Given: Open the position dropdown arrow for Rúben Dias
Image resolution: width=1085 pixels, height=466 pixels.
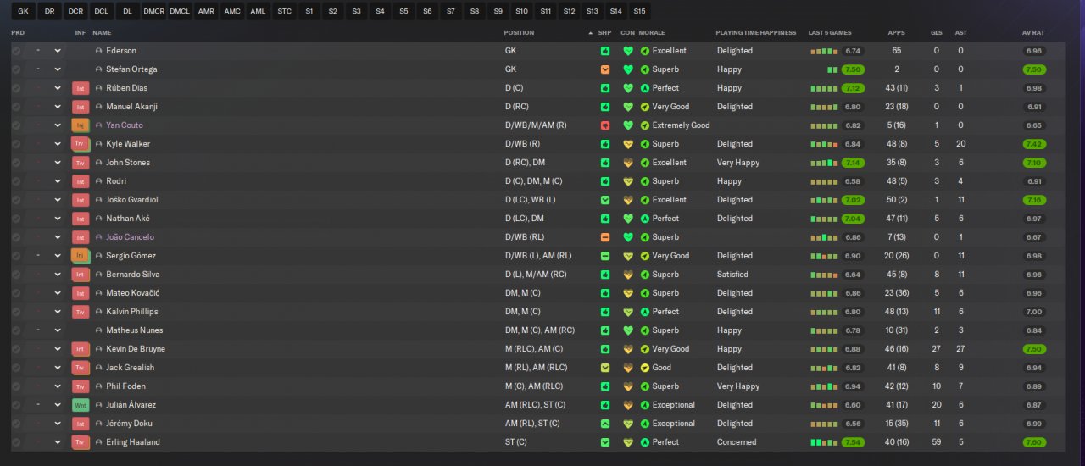Looking at the screenshot, I should (x=58, y=88).
